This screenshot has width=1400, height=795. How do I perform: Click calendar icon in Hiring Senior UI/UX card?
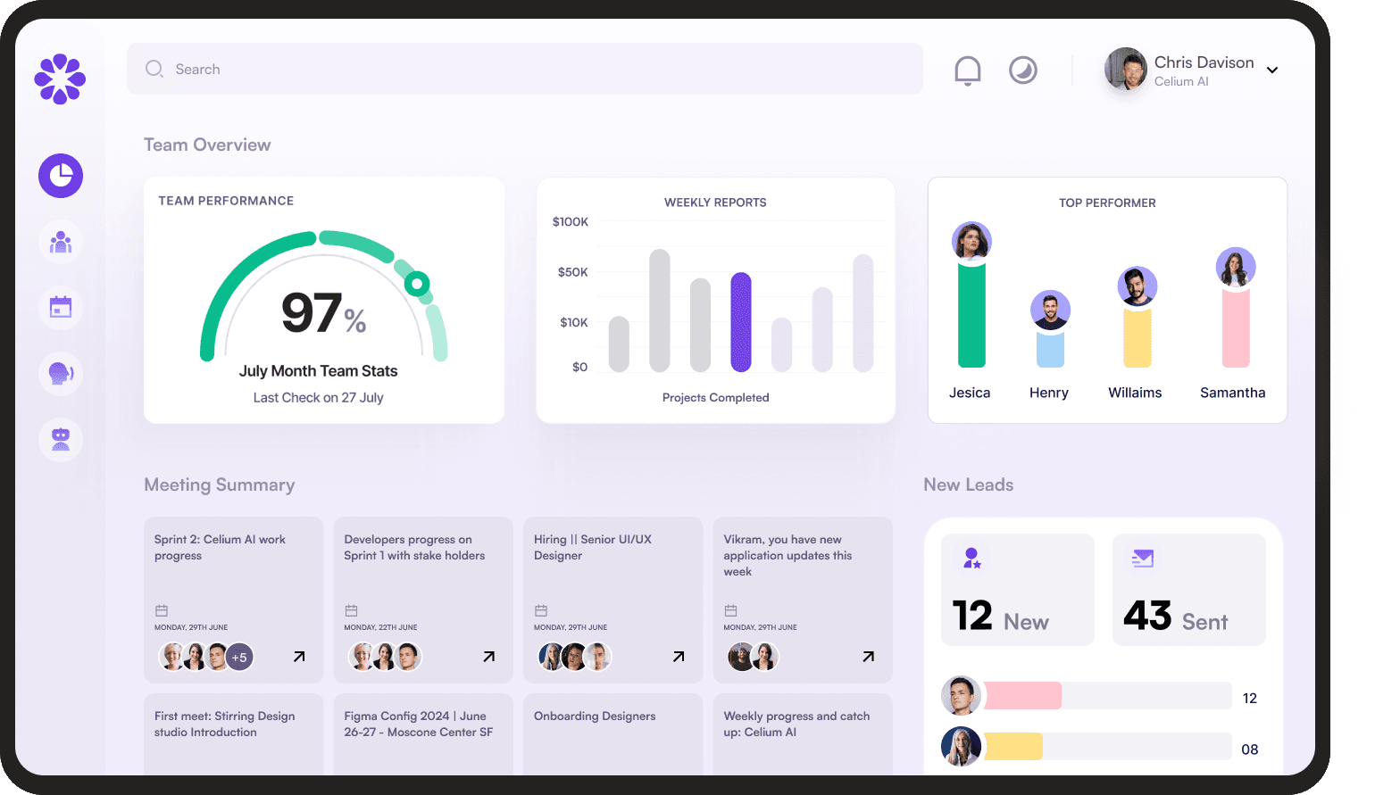[x=541, y=610]
